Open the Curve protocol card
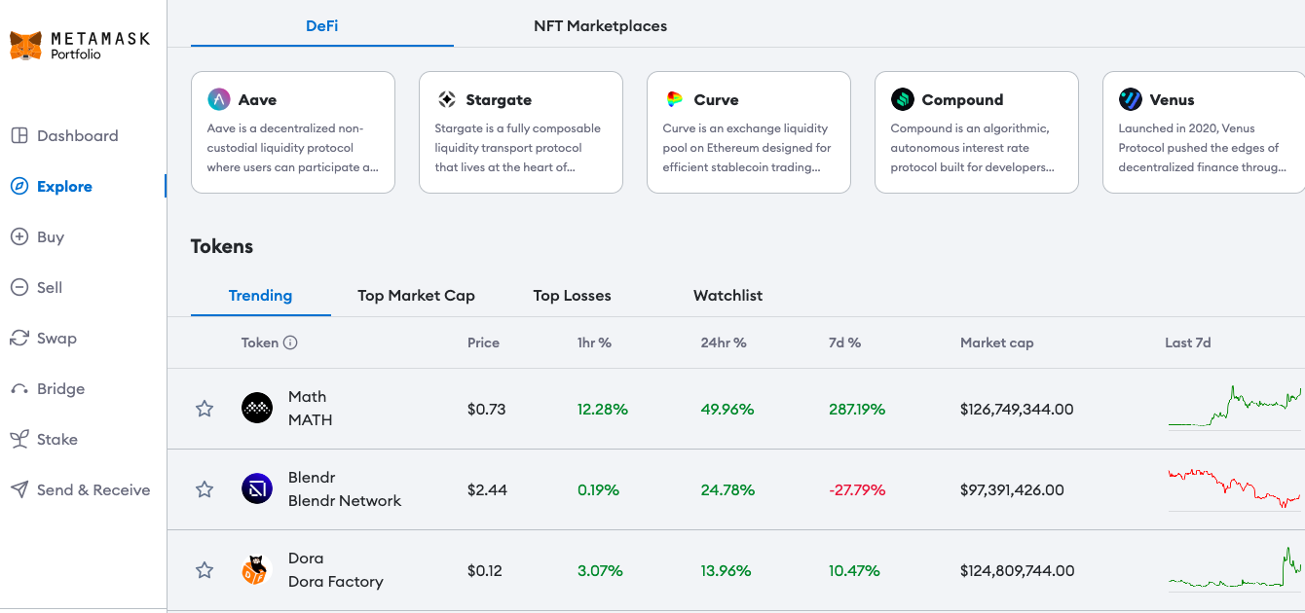The height and width of the screenshot is (613, 1305). click(749, 132)
